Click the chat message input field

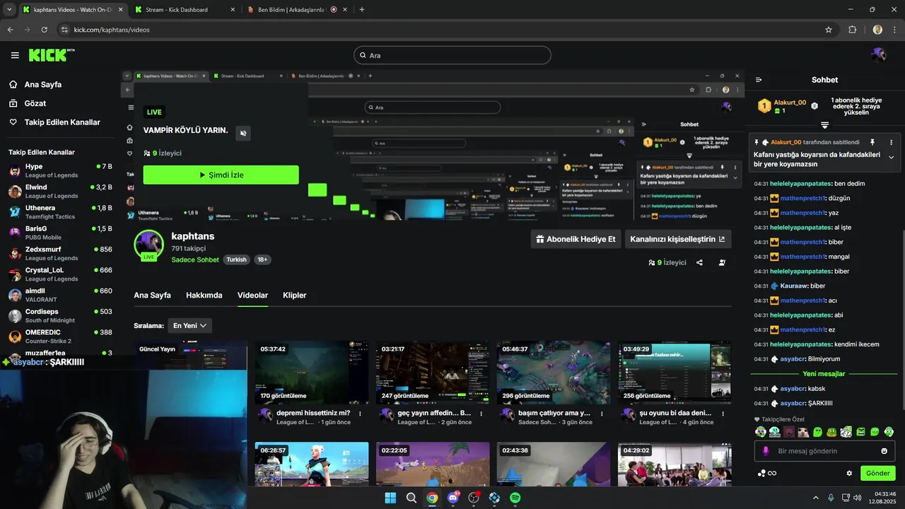coord(824,451)
